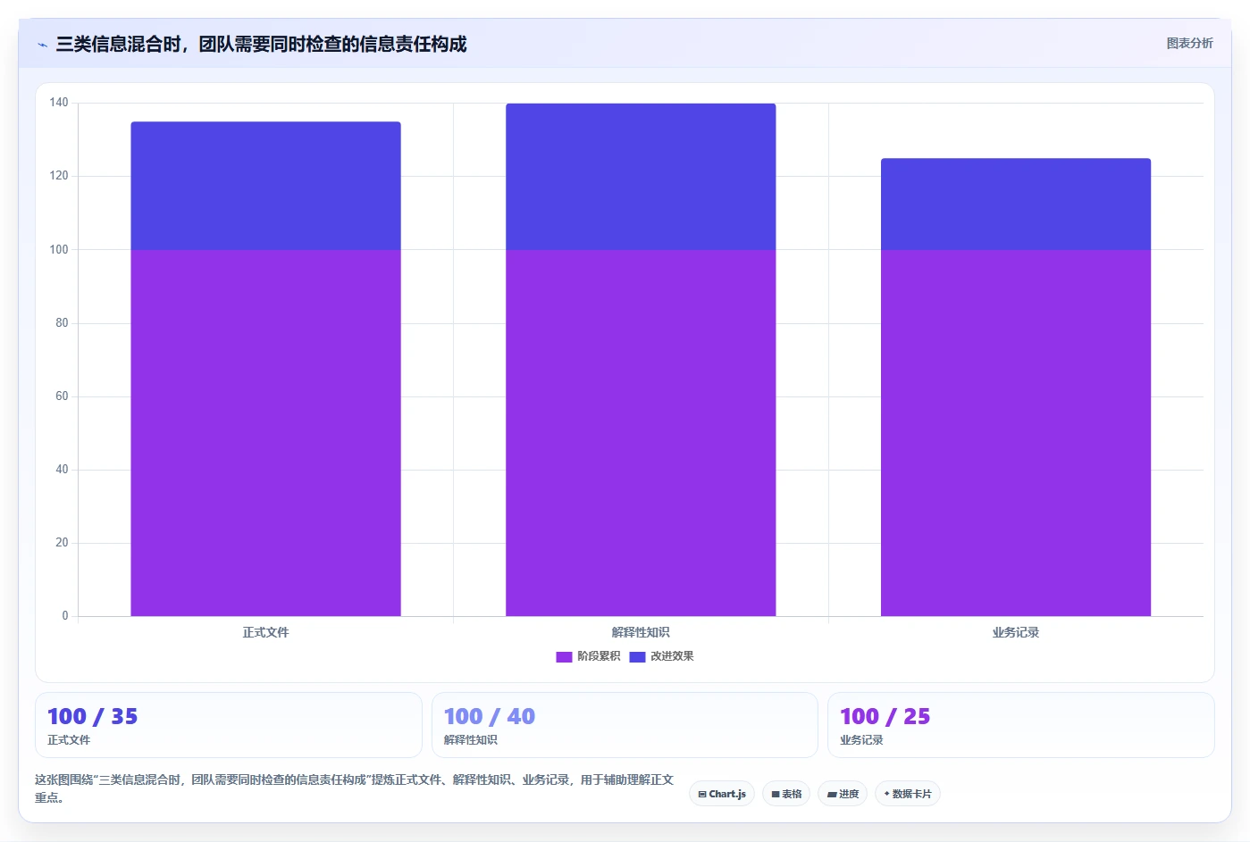Select the 进度 tag chip

[x=843, y=794]
